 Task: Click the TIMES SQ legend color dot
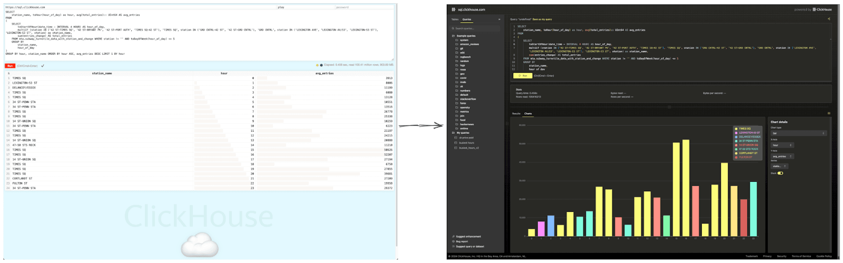736,129
